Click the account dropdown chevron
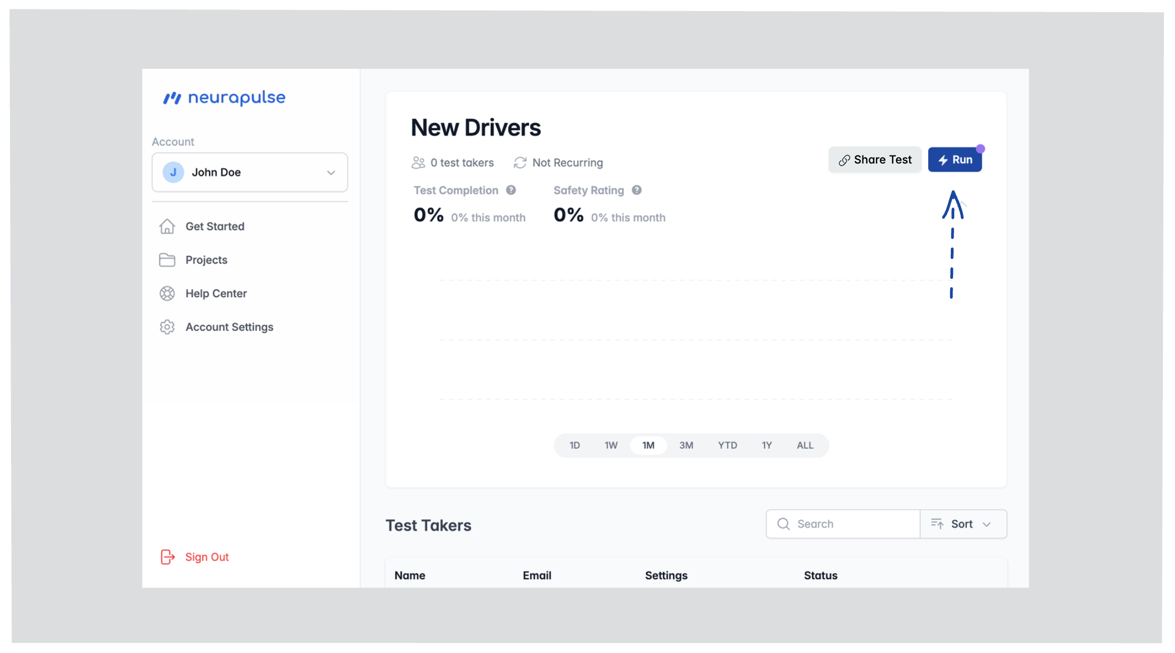1175x653 pixels. (x=331, y=173)
